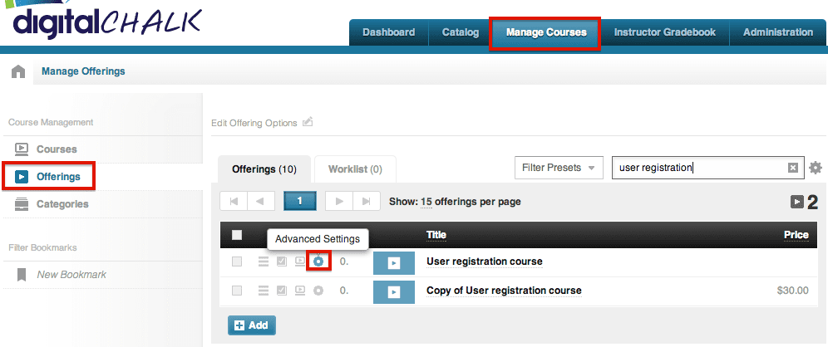Viewport: 828px width, 347px height.
Task: Open the Copy of User registration course link
Action: pyautogui.click(x=504, y=291)
